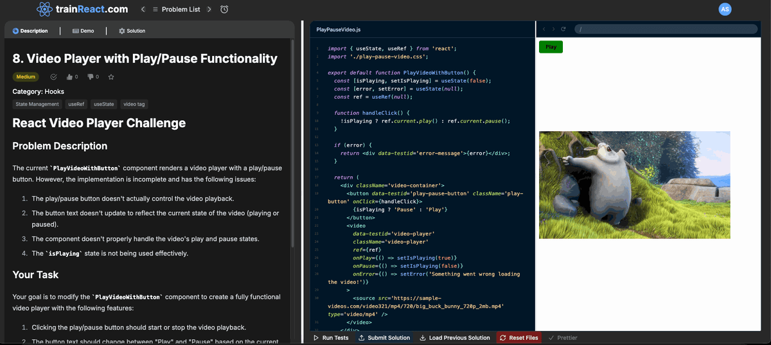The height and width of the screenshot is (345, 771).
Task: Click the trainReact atom logo
Action: tap(44, 9)
